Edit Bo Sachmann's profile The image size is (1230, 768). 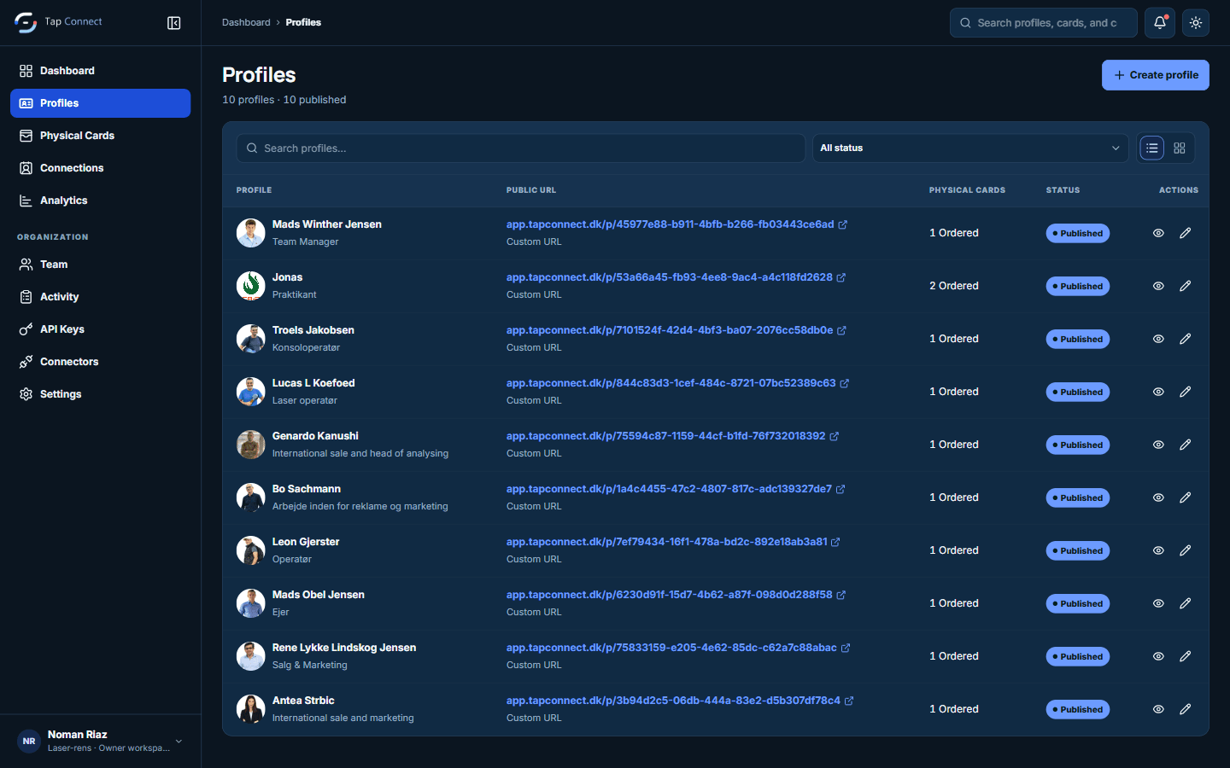pyautogui.click(x=1186, y=497)
